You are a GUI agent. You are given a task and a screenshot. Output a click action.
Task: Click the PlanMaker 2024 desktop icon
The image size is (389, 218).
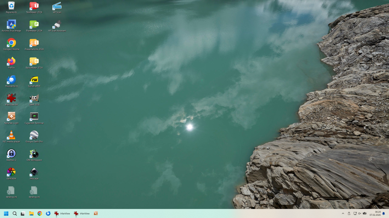click(x=34, y=24)
